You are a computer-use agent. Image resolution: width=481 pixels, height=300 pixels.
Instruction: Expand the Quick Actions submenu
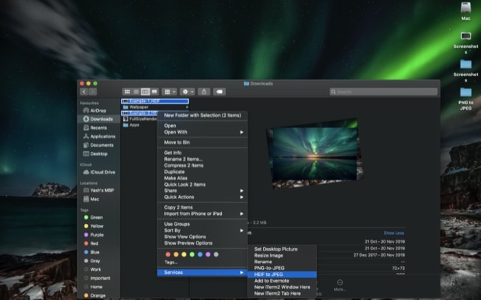coord(202,197)
